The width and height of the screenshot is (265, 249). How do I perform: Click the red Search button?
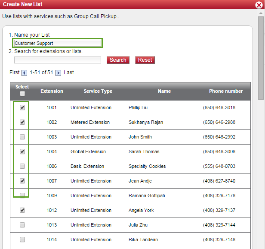tap(118, 60)
